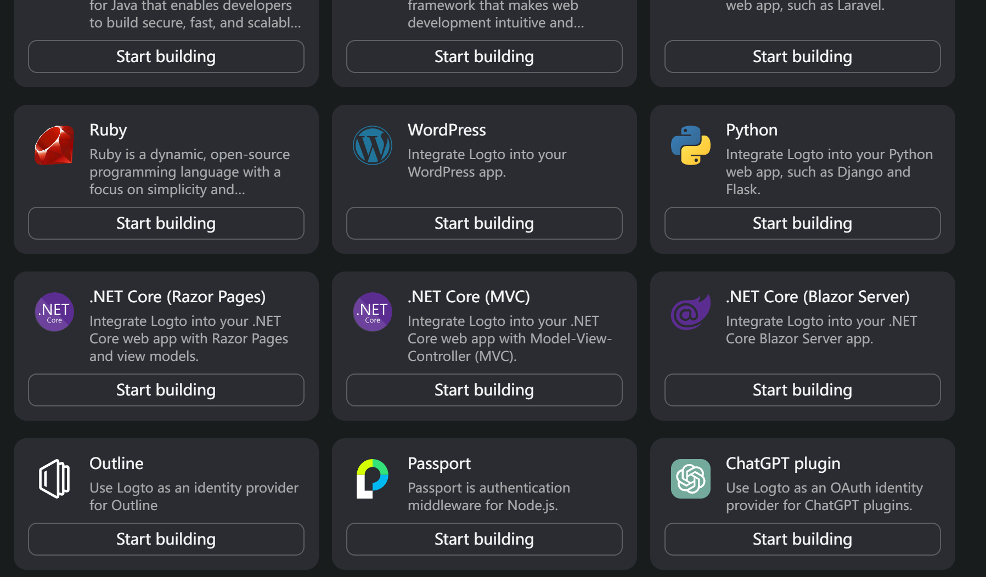Start building the Outline integration
This screenshot has width=986, height=577.
[166, 539]
